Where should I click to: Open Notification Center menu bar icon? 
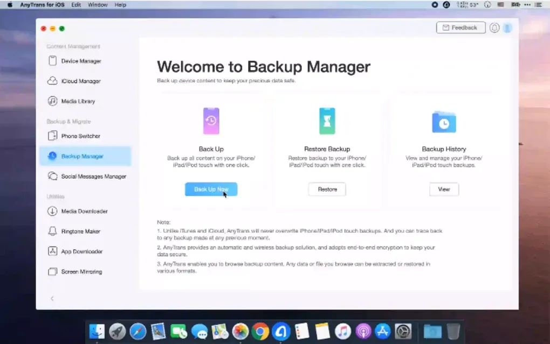[x=539, y=5]
